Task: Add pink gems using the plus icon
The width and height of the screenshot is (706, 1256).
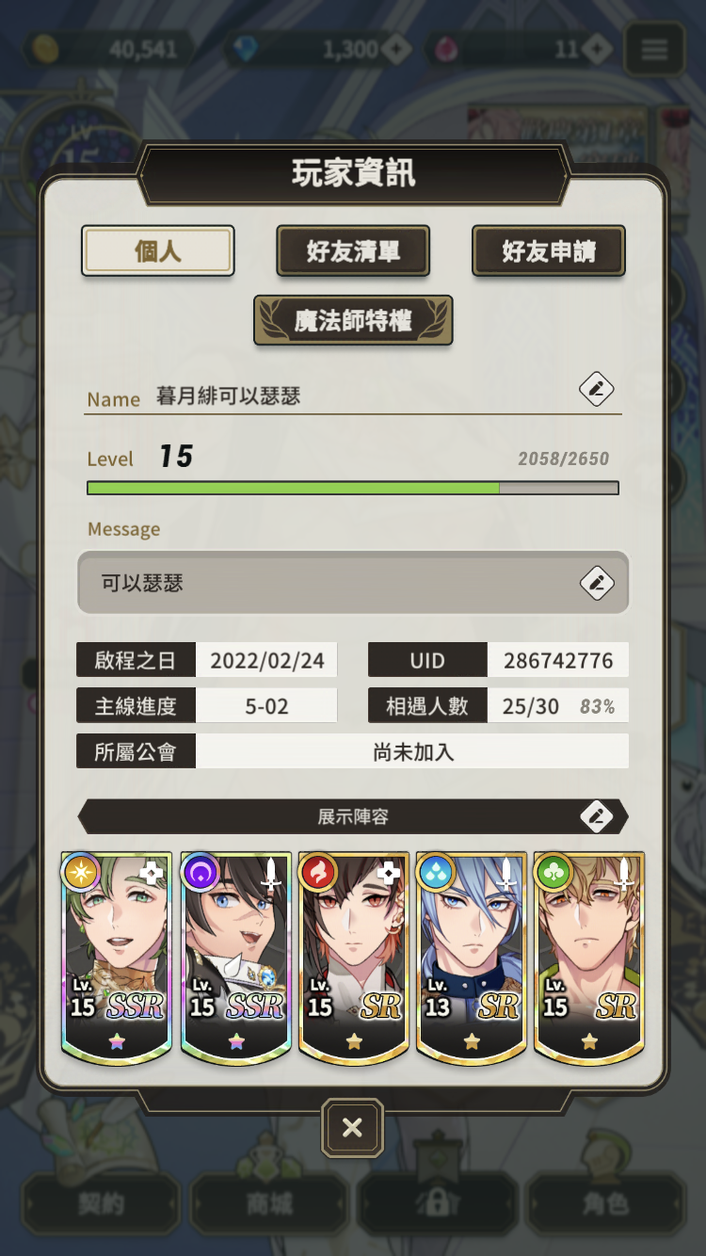Action: (x=597, y=49)
